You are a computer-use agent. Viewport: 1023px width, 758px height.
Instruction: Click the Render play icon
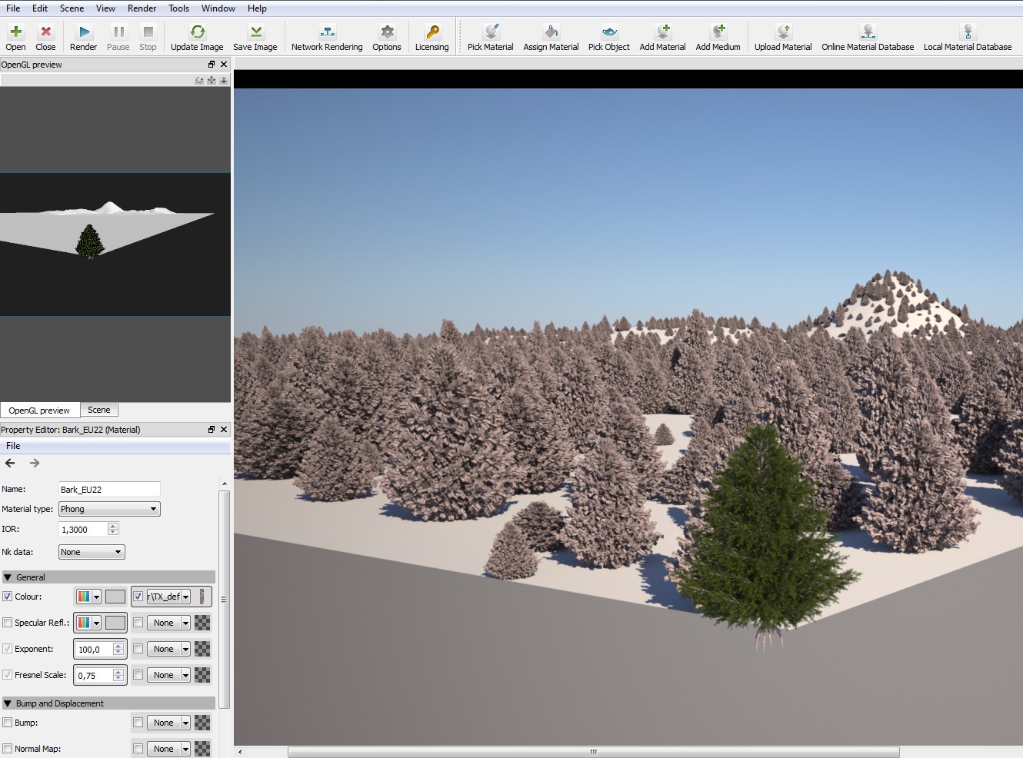pyautogui.click(x=84, y=32)
